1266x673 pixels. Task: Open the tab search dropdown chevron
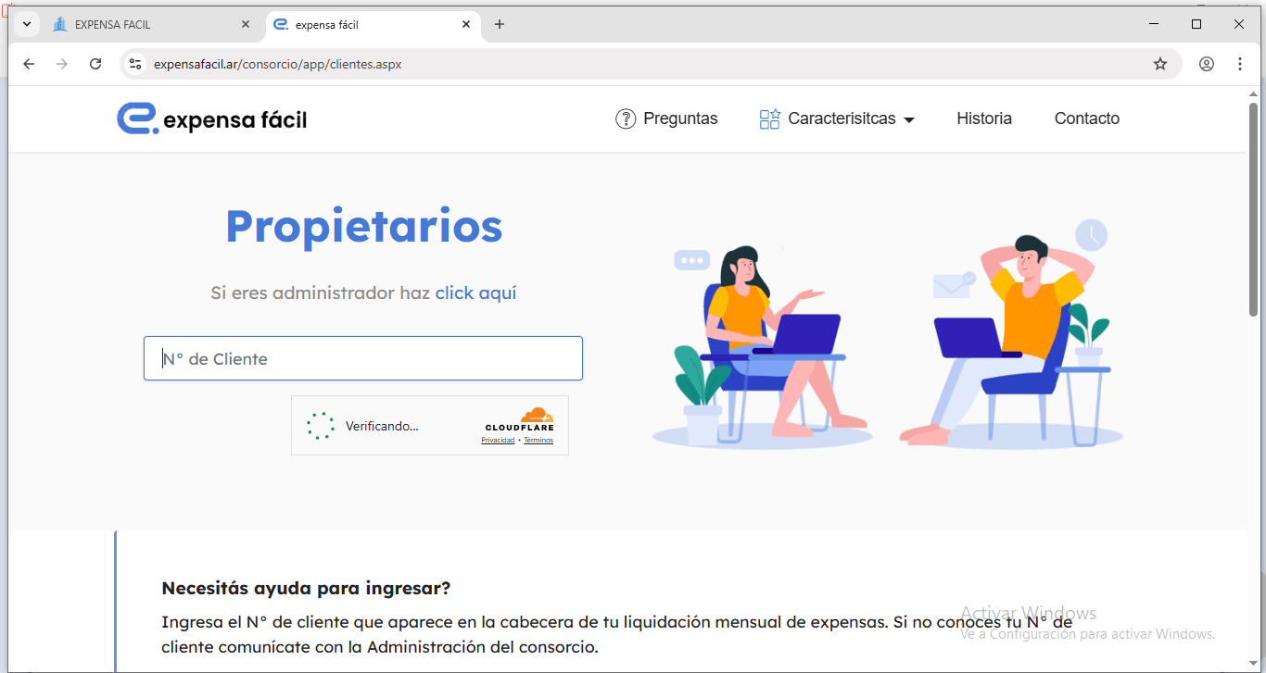[x=26, y=24]
